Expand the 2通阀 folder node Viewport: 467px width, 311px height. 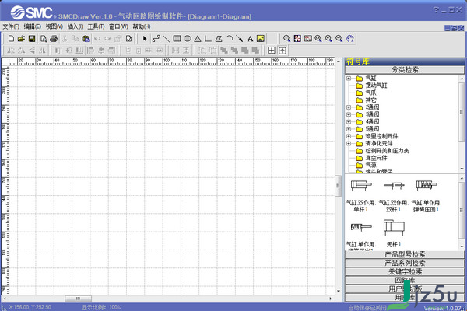tap(349, 107)
